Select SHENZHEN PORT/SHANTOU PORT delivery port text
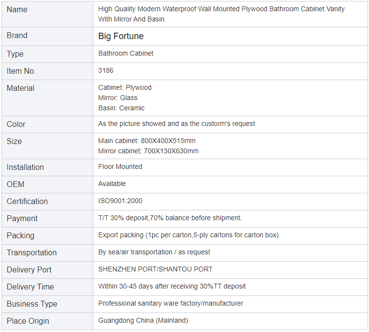Image resolution: width=369 pixels, height=332 pixels. tap(155, 269)
